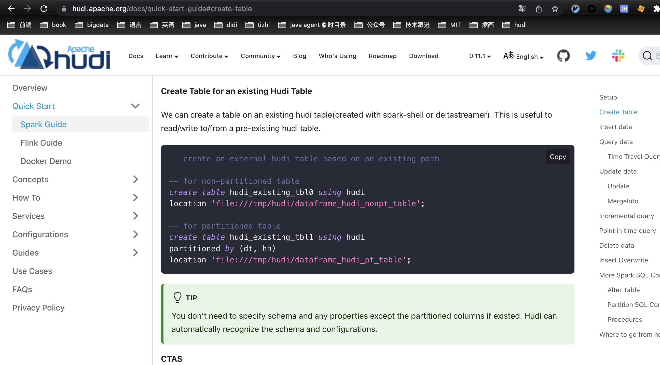The width and height of the screenshot is (660, 365).
Task: Open the FAQs sidebar link
Action: tap(22, 289)
